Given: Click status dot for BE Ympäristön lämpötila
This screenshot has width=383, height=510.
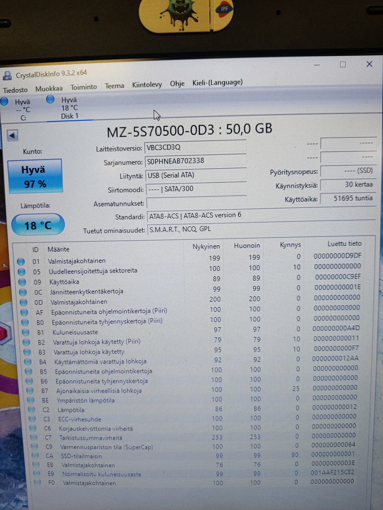Looking at the screenshot, I should coord(31,400).
